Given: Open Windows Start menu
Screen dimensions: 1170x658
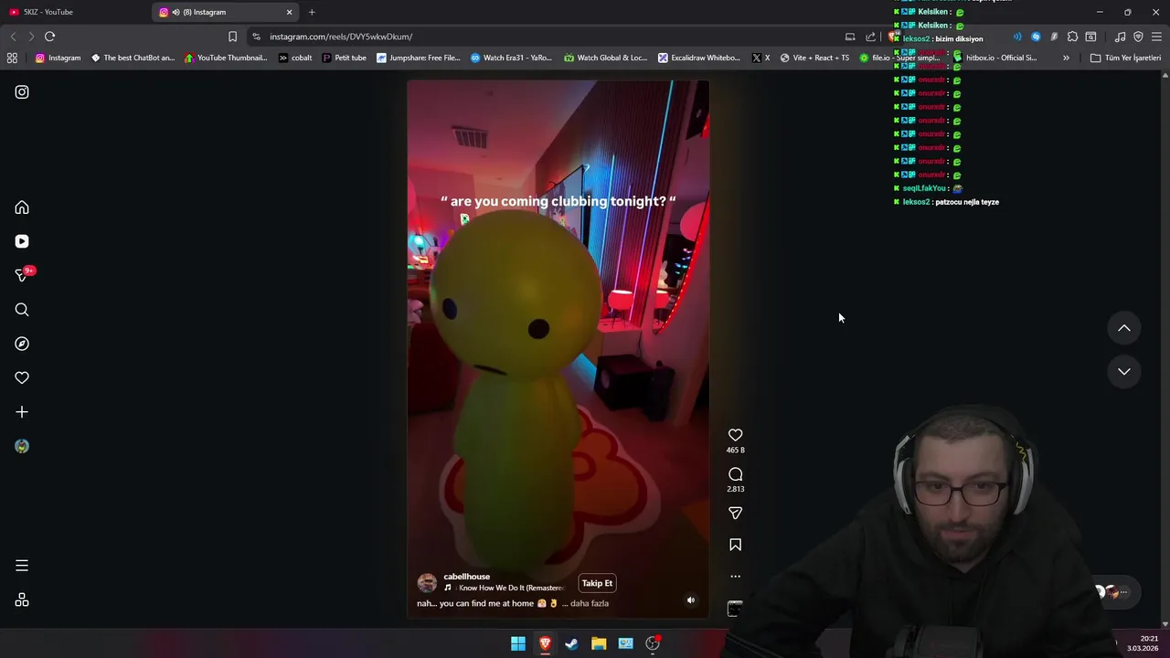Looking at the screenshot, I should coord(518,643).
